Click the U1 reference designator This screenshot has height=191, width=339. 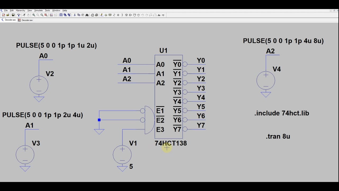(163, 50)
